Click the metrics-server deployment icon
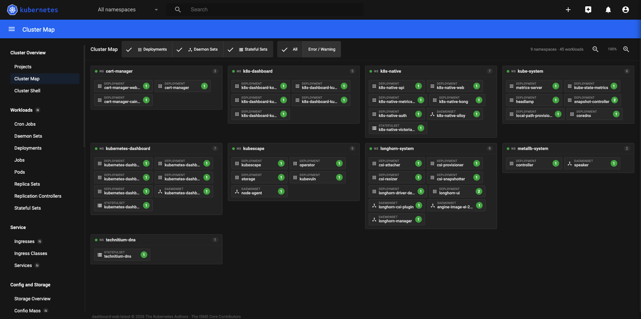This screenshot has width=641, height=319. coord(511,86)
